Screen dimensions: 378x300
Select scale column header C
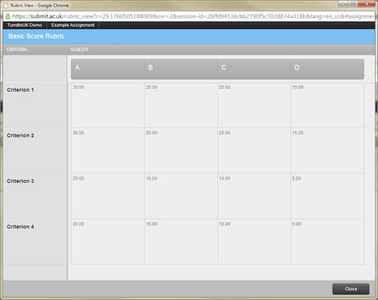tap(254, 69)
